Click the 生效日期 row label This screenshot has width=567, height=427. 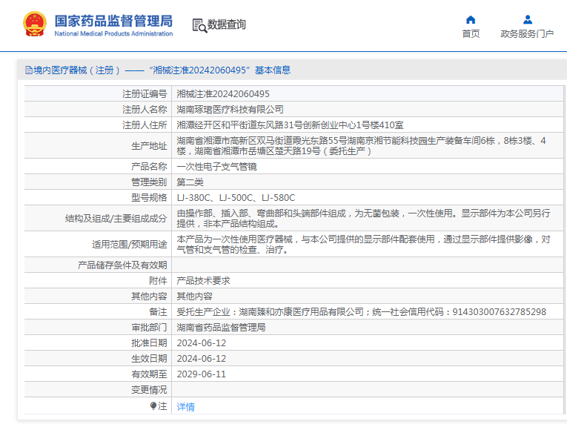point(149,359)
